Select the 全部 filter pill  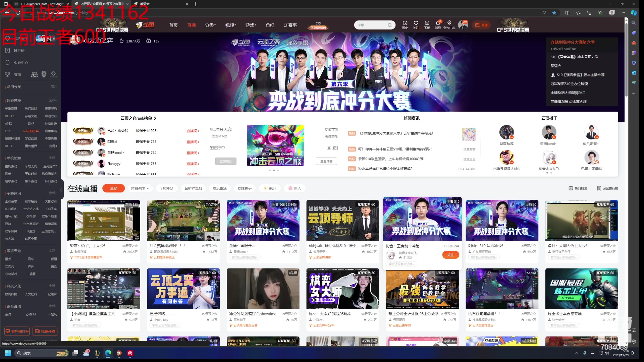[114, 188]
